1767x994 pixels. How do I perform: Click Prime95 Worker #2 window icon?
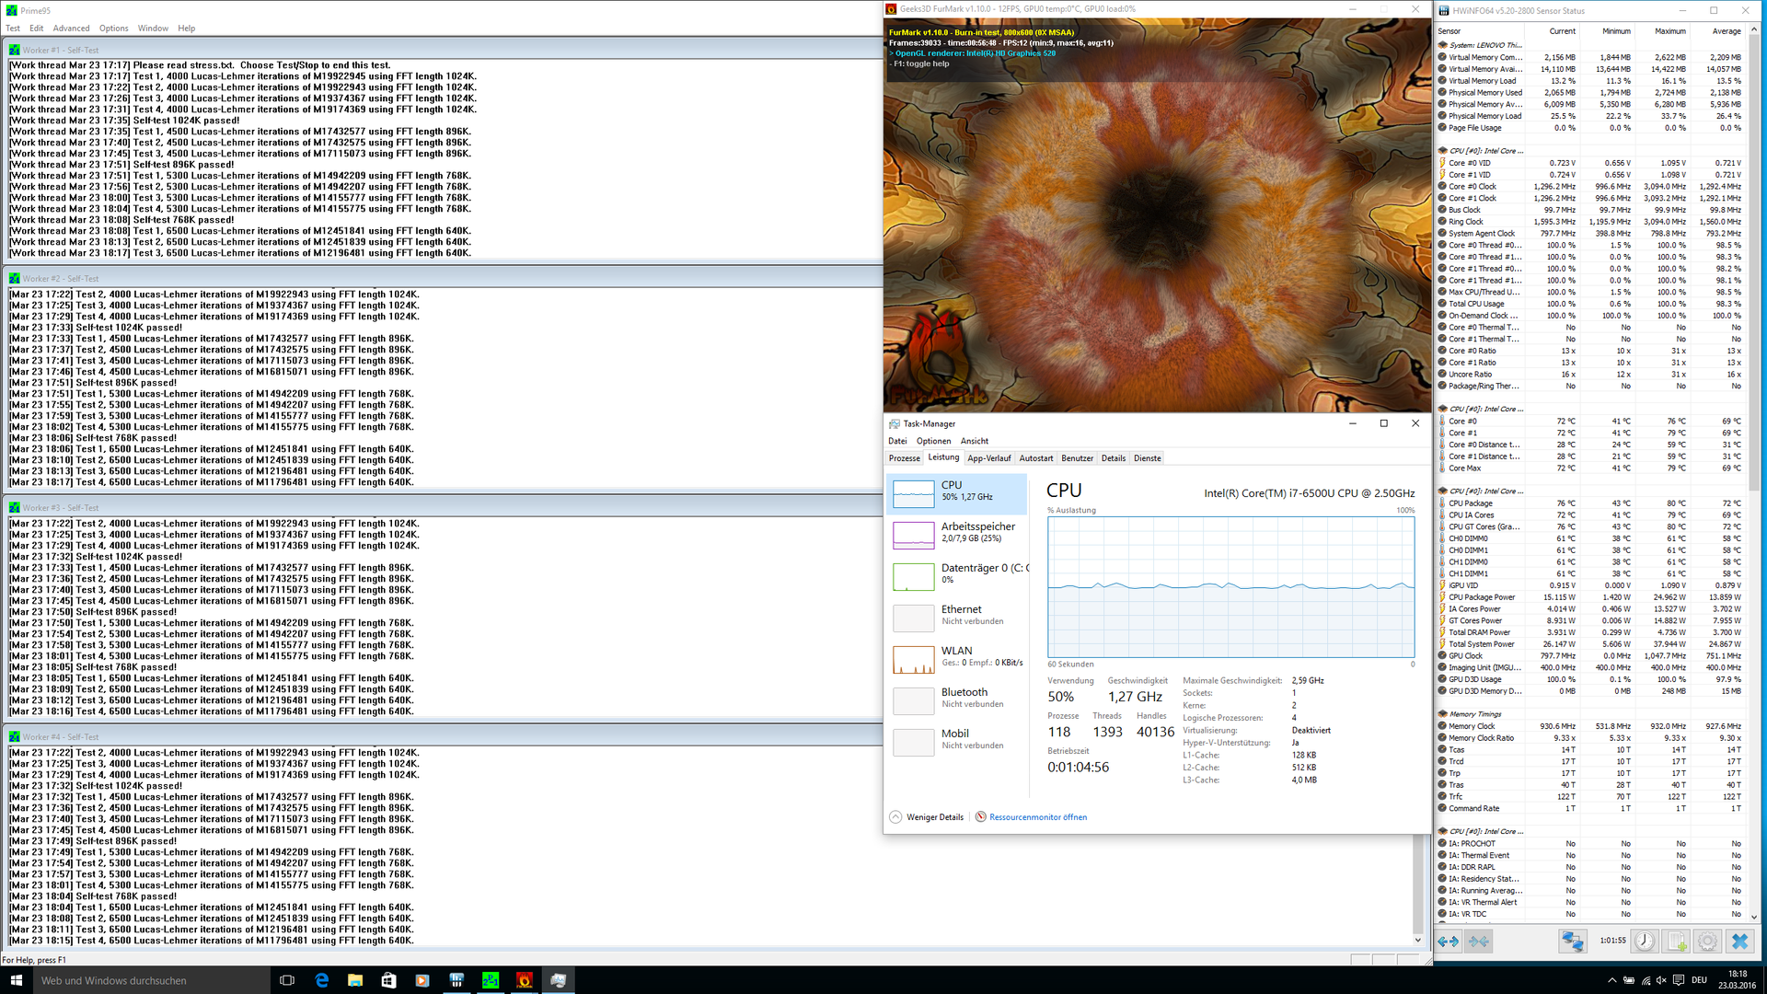pos(15,278)
